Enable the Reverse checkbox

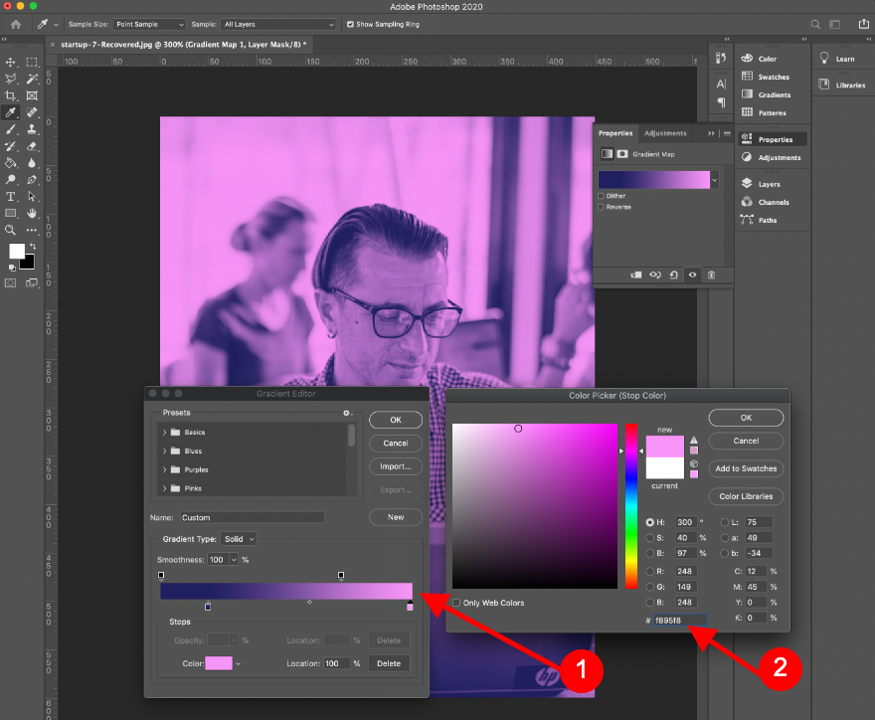click(602, 207)
